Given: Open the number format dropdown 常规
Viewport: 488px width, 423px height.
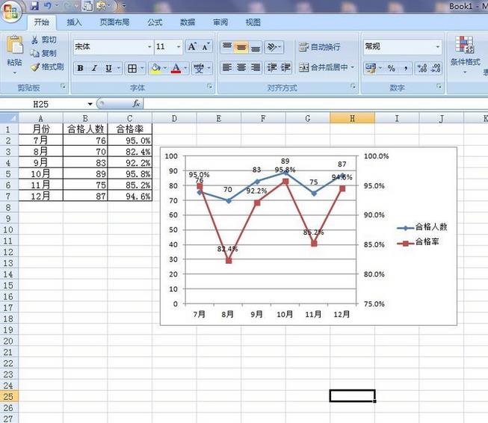Looking at the screenshot, I should coord(438,46).
